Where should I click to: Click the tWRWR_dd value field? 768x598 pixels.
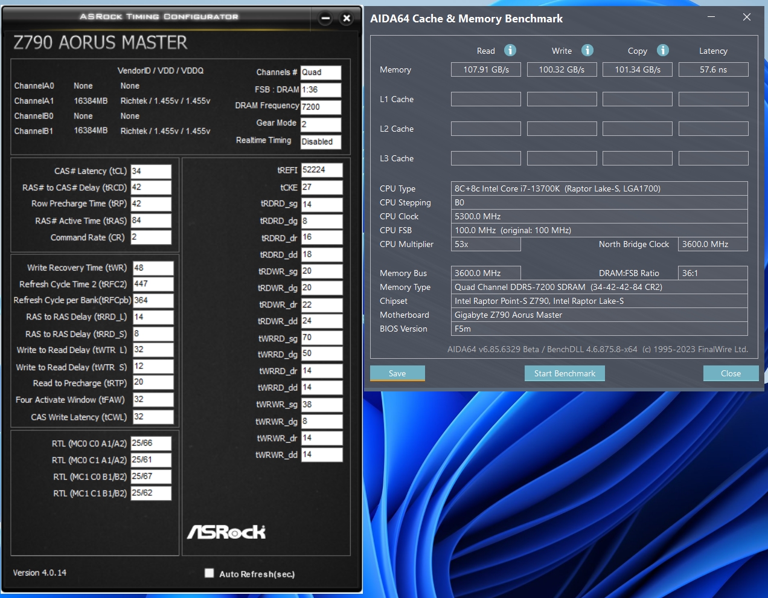322,454
